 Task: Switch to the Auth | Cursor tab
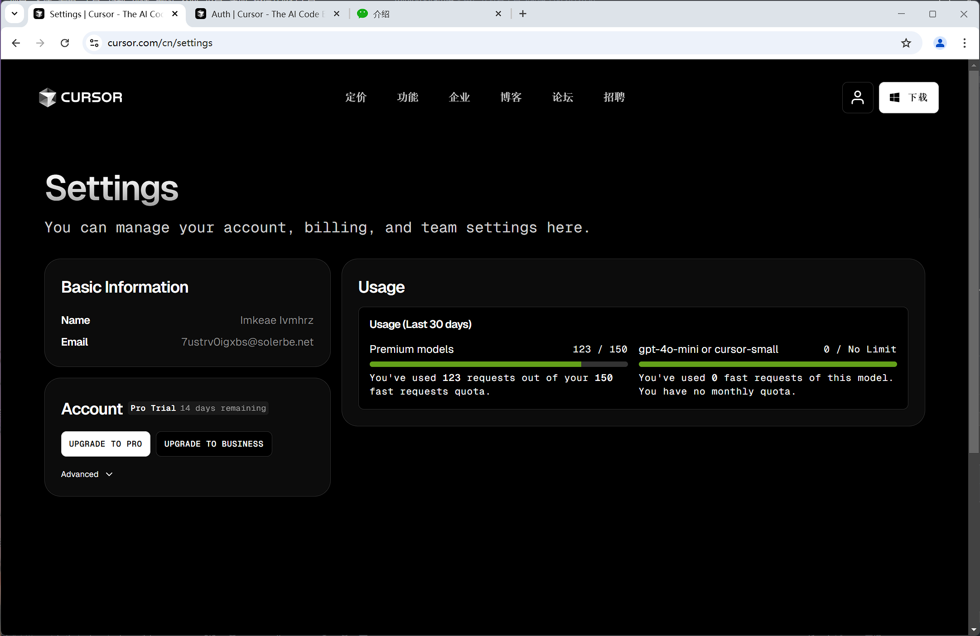[x=267, y=14]
